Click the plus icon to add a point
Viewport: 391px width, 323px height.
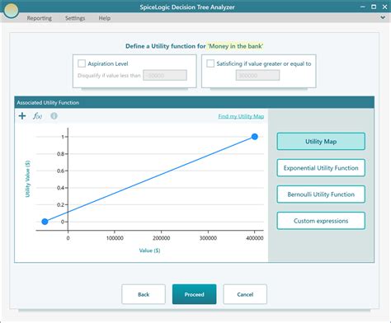22,116
